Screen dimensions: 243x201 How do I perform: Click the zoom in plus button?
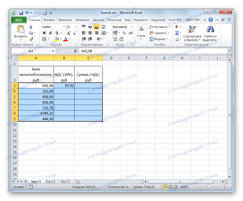[224, 187]
